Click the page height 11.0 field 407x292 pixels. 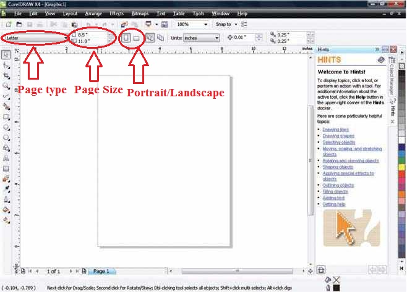pos(92,41)
